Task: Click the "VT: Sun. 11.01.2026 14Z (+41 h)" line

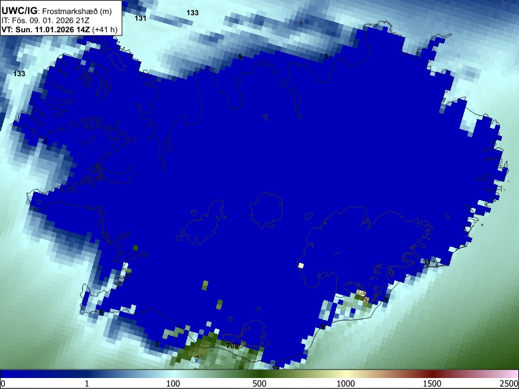Action: (x=59, y=29)
